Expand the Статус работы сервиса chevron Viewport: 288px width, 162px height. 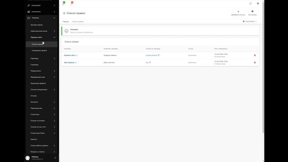point(54,146)
